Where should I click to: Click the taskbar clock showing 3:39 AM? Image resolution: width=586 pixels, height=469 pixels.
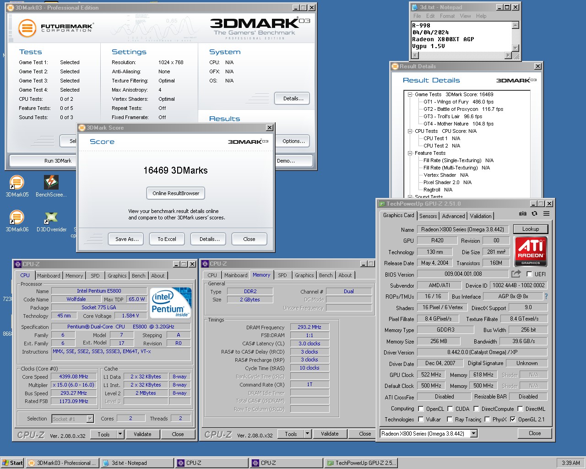(570, 463)
